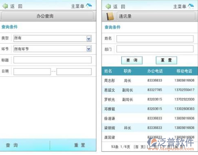Click the 重置 button in the contacts panel
Viewport: 198px width, 155px height.
point(166,60)
